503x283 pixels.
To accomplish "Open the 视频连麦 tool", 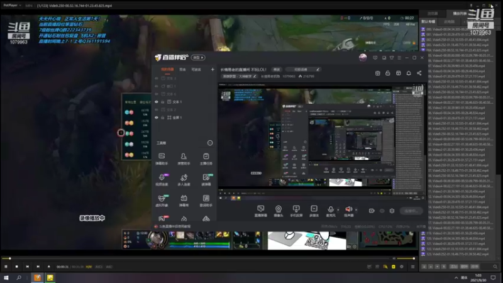I will click(162, 180).
